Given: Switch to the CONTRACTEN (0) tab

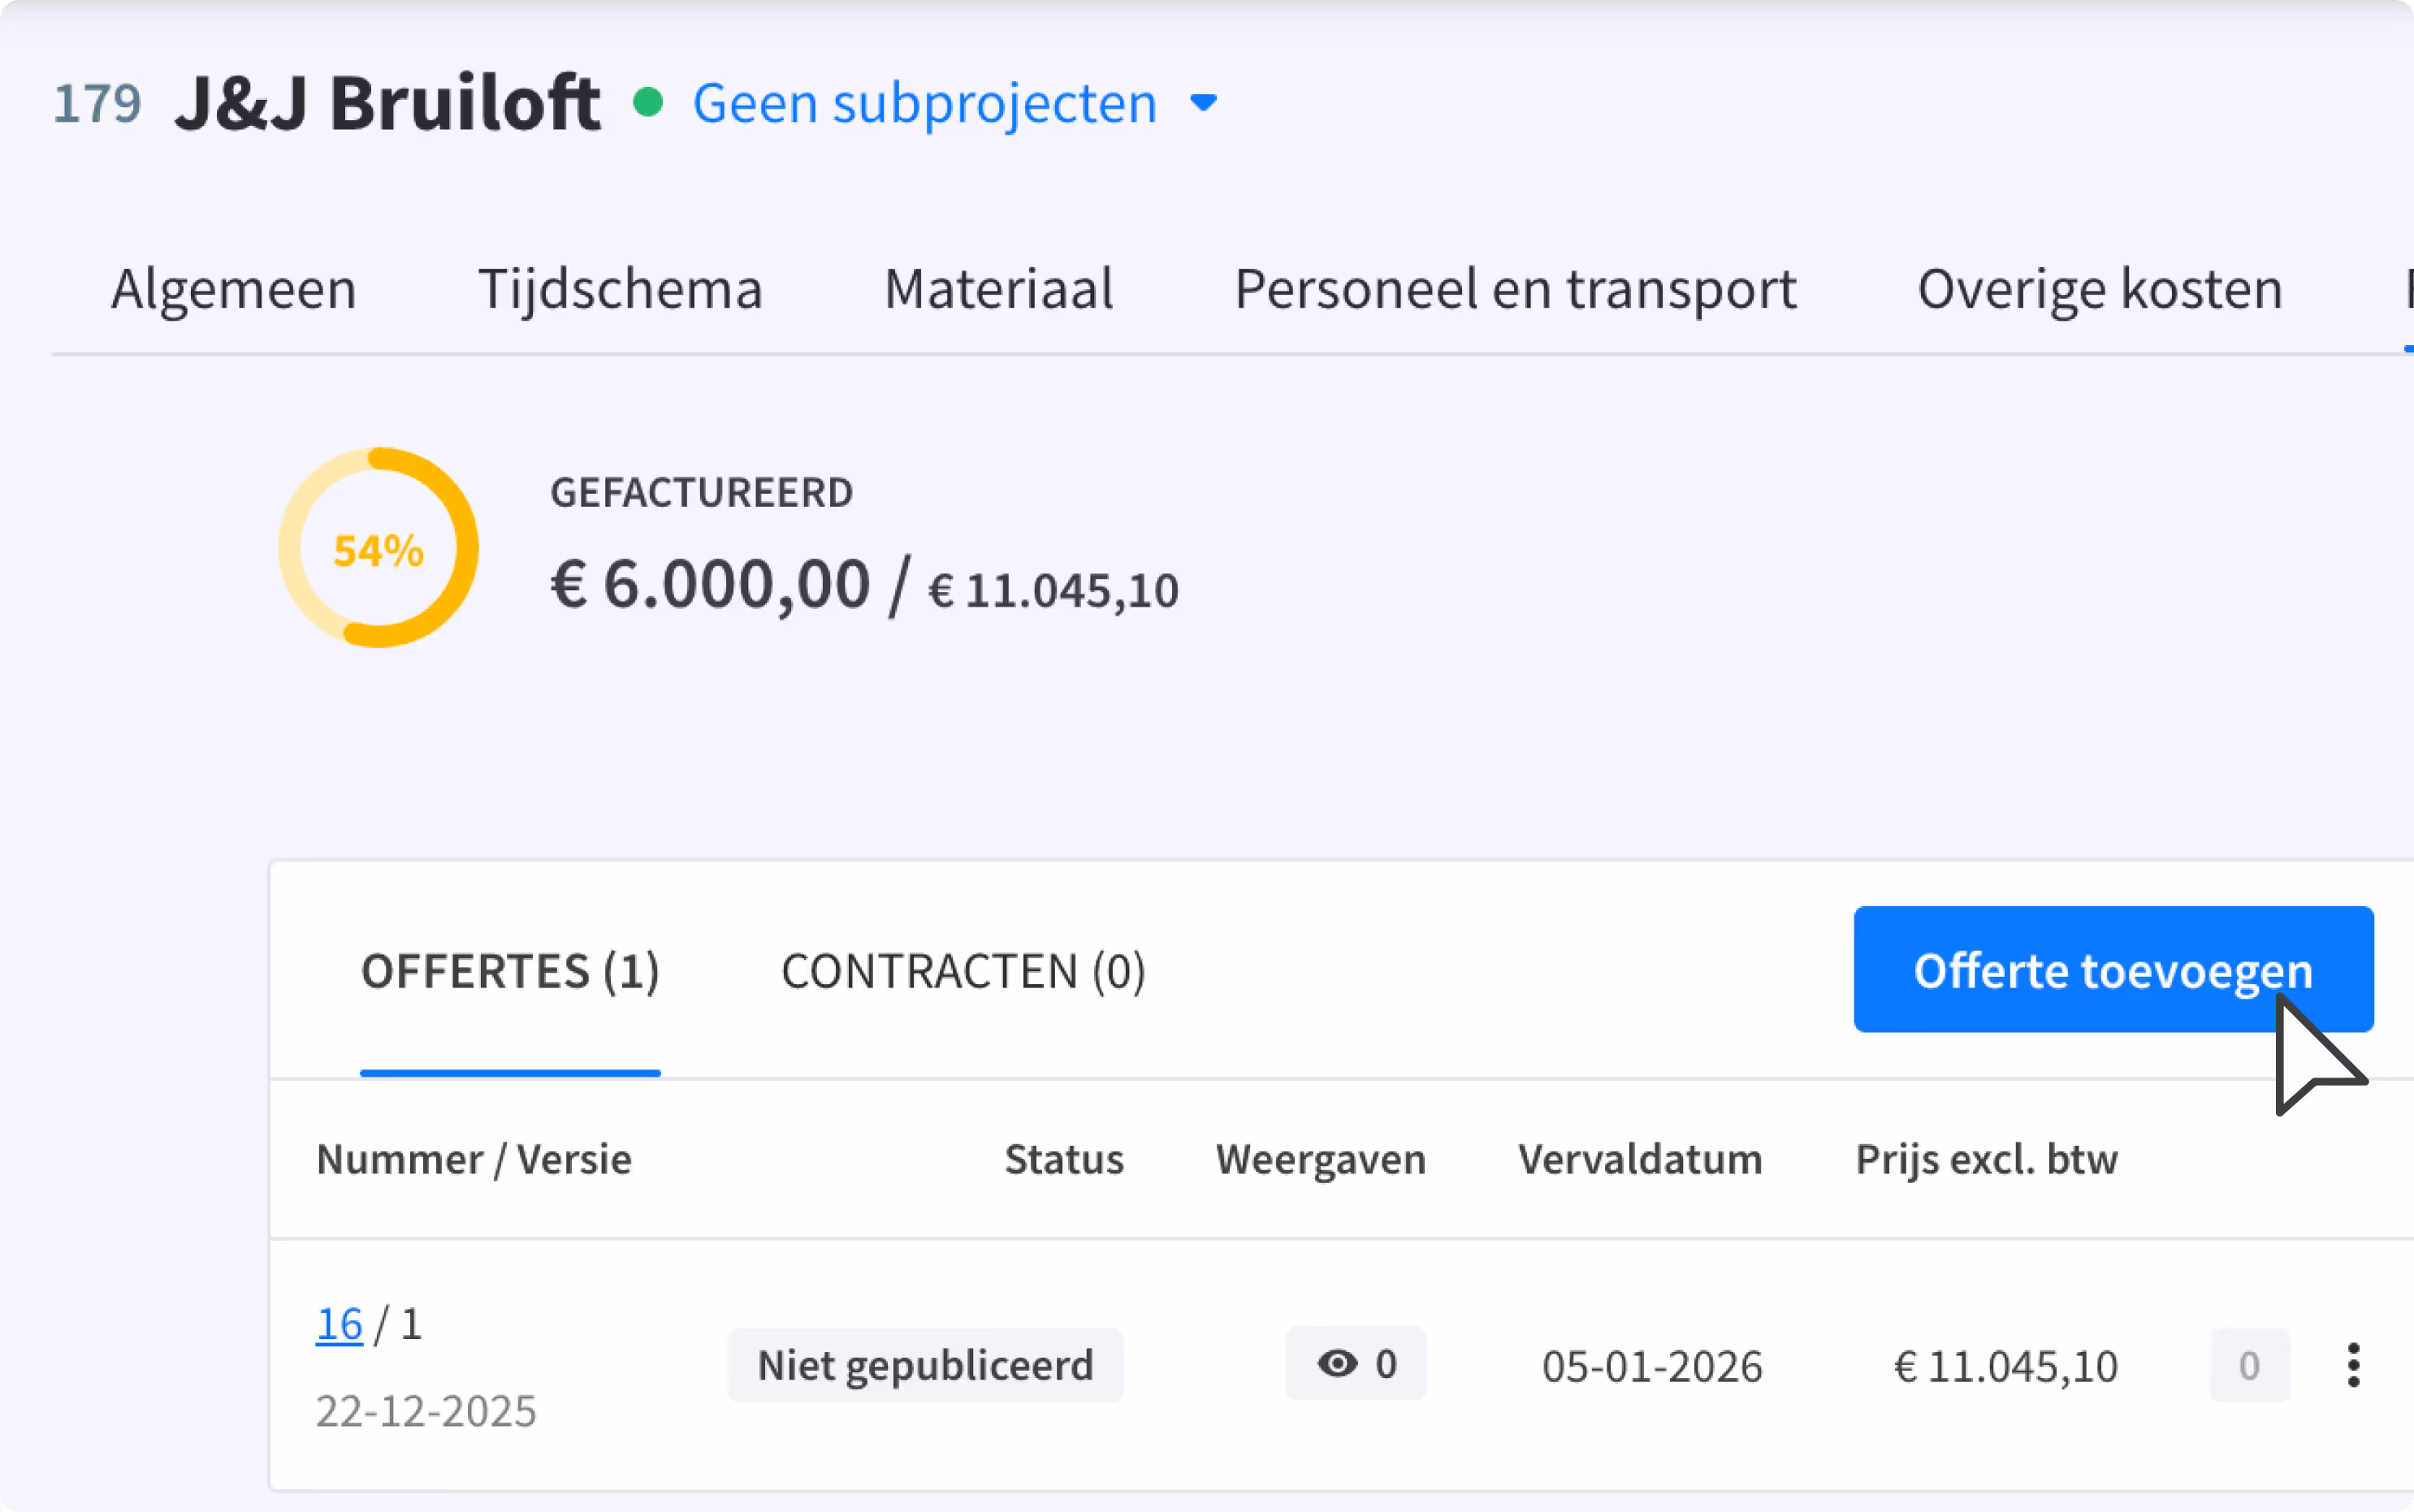Looking at the screenshot, I should pos(963,971).
